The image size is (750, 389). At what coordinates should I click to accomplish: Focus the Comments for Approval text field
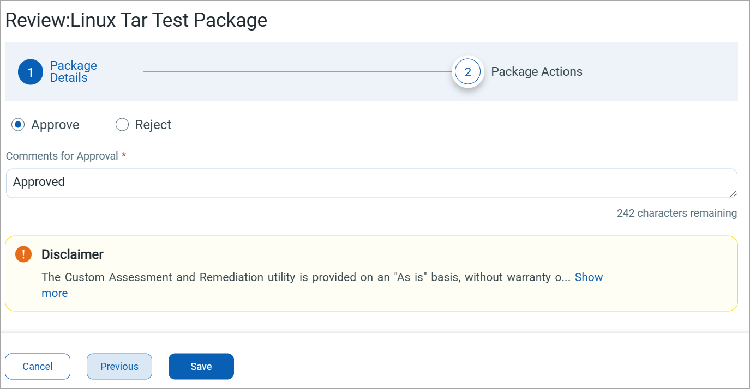tap(371, 183)
